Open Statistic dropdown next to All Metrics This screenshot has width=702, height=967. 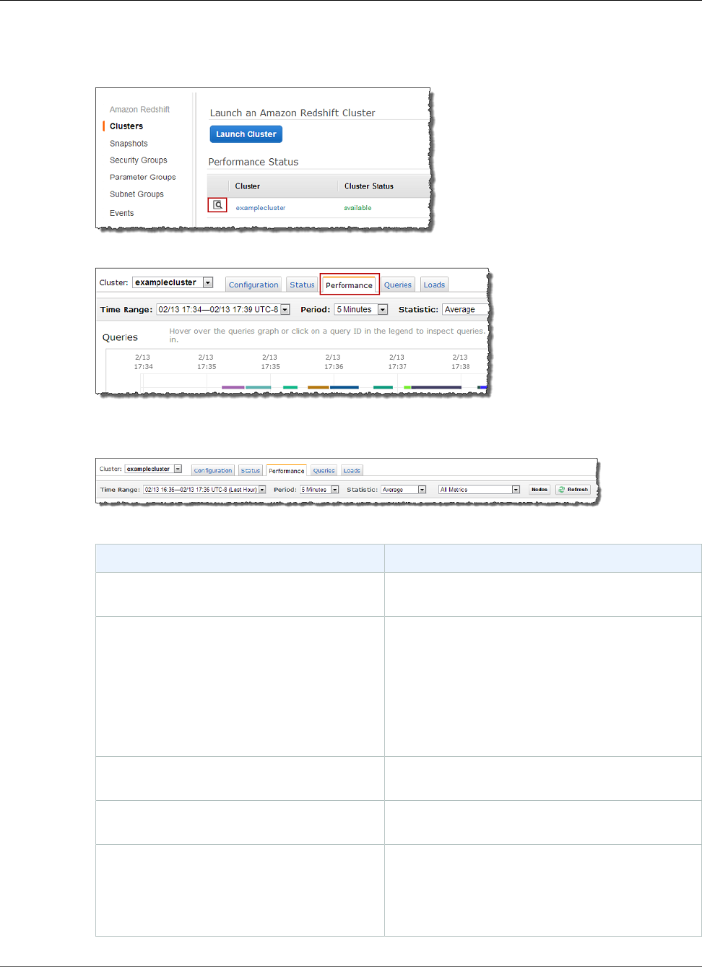point(404,490)
